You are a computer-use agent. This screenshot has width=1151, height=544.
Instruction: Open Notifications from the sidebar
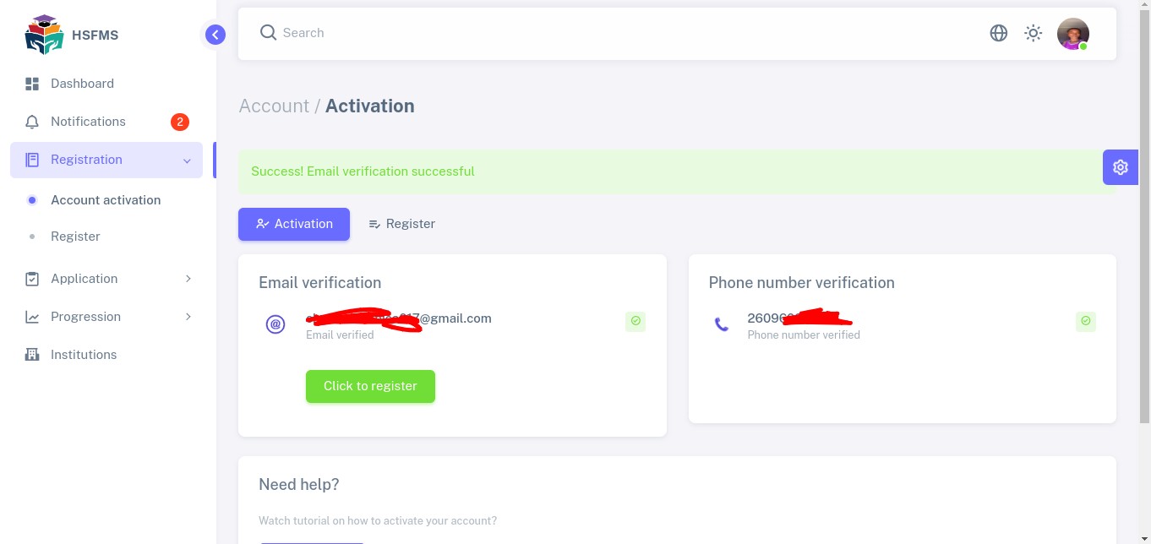coord(88,122)
